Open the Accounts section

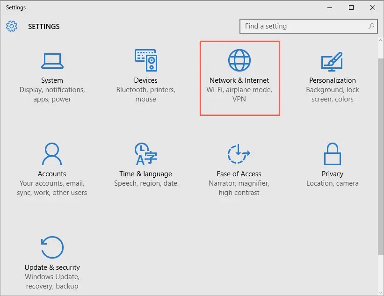[x=52, y=161]
